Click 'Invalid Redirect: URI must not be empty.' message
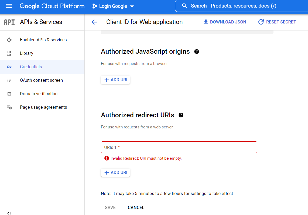Image resolution: width=308 pixels, height=215 pixels. tap(146, 158)
